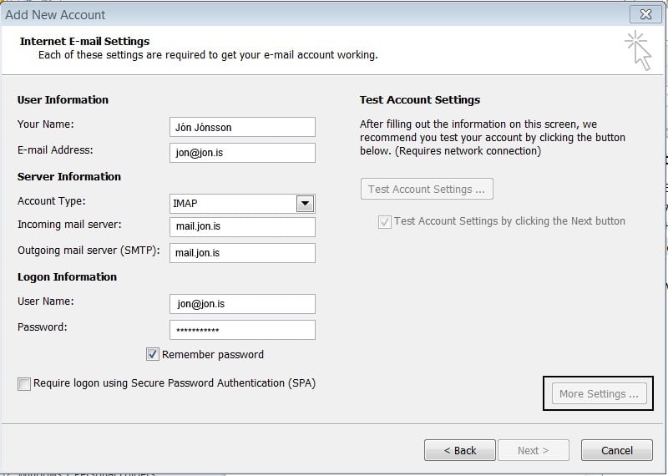Expand the Account Type dropdown arrow
This screenshot has width=668, height=476.
(x=305, y=204)
